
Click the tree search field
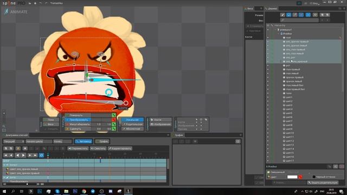point(299,20)
